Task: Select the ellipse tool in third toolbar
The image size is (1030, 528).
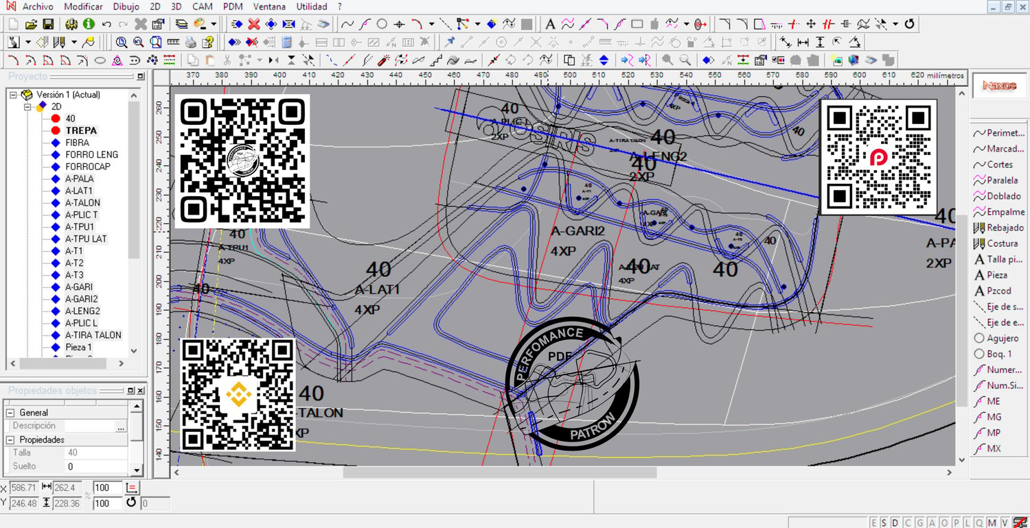Action: click(x=100, y=60)
